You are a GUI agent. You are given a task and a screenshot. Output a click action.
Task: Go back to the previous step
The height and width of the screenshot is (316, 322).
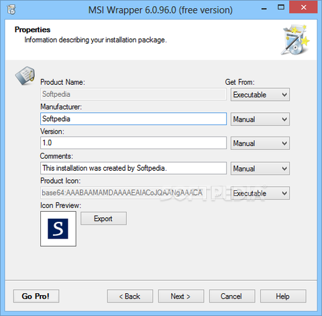pyautogui.click(x=130, y=296)
